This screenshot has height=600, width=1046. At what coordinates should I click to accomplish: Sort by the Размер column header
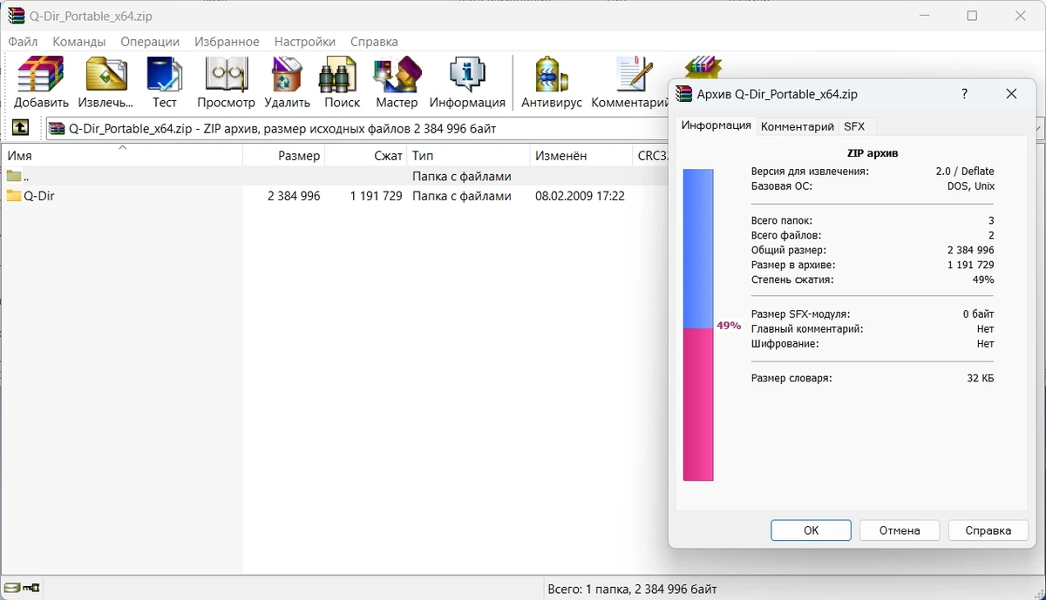click(x=284, y=156)
